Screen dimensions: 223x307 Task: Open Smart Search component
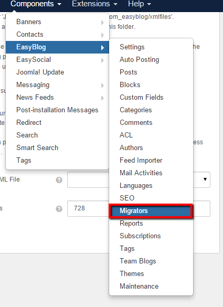point(57,148)
